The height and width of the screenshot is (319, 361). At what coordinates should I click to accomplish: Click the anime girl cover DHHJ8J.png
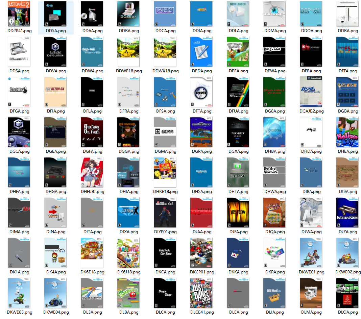point(92,172)
